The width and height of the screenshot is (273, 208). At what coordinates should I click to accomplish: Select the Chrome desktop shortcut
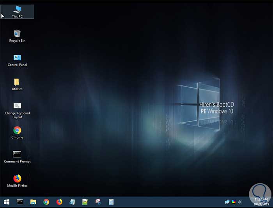click(17, 133)
